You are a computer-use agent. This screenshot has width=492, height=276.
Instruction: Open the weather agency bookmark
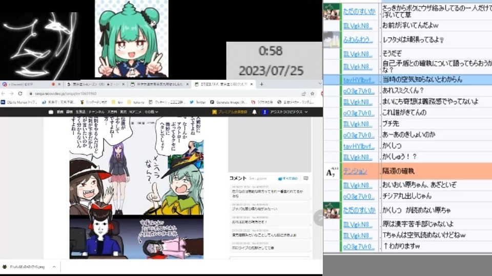59,102
